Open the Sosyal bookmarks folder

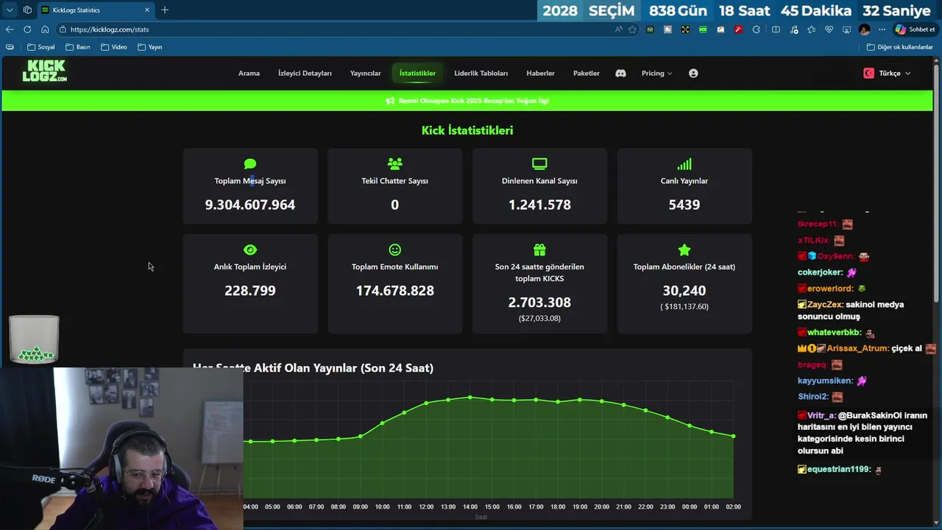click(x=41, y=47)
